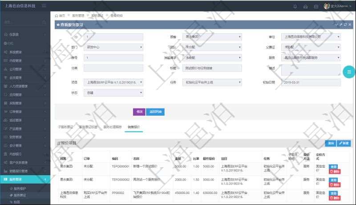Click the refresh icon on panel header
The width and height of the screenshot is (356, 205).
pyautogui.click(x=344, y=25)
